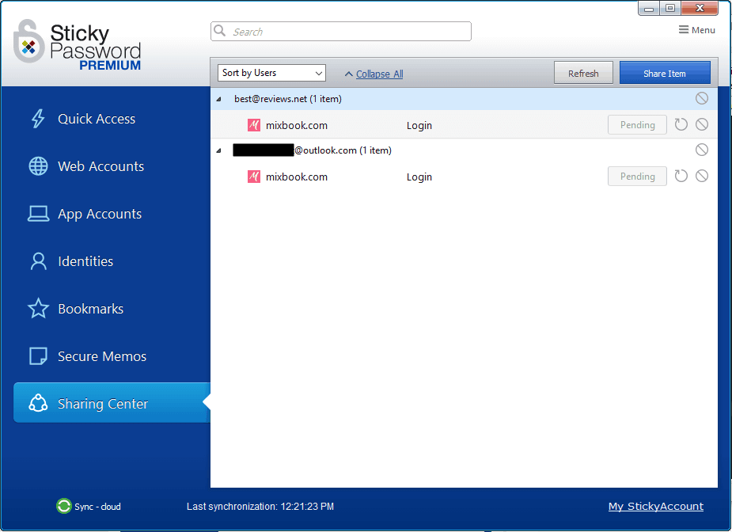Open the Sort by Users dropdown
Image resolution: width=732 pixels, height=532 pixels.
pyautogui.click(x=271, y=72)
